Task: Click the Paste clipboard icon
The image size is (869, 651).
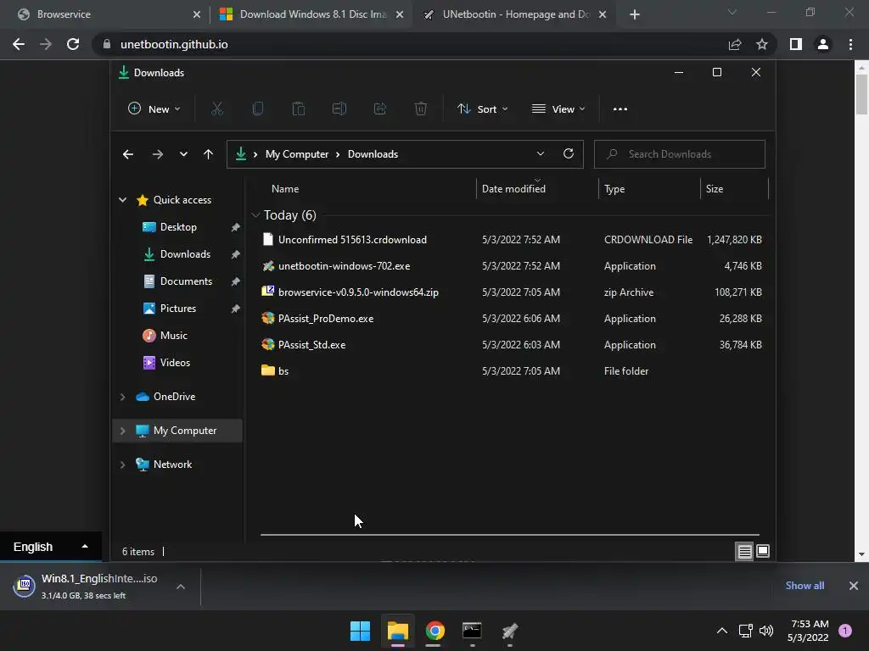Action: [299, 109]
